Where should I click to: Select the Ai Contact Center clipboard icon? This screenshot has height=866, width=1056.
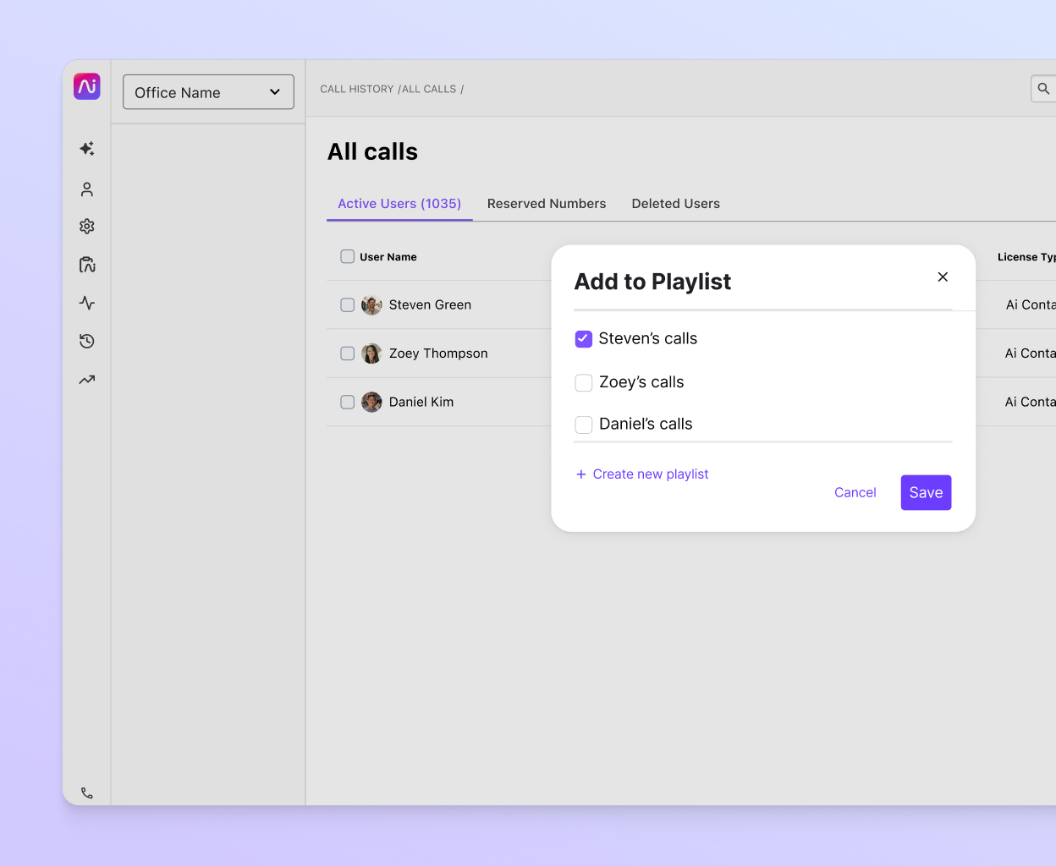pyautogui.click(x=86, y=264)
